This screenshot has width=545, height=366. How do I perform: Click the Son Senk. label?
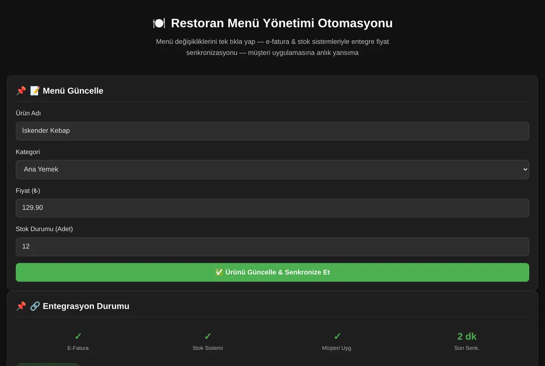467,348
